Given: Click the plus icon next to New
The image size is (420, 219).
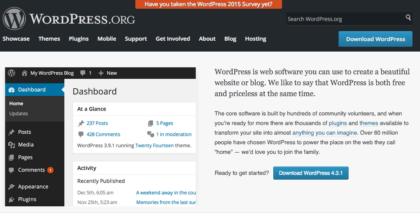Looking at the screenshot, I should coord(101,73).
